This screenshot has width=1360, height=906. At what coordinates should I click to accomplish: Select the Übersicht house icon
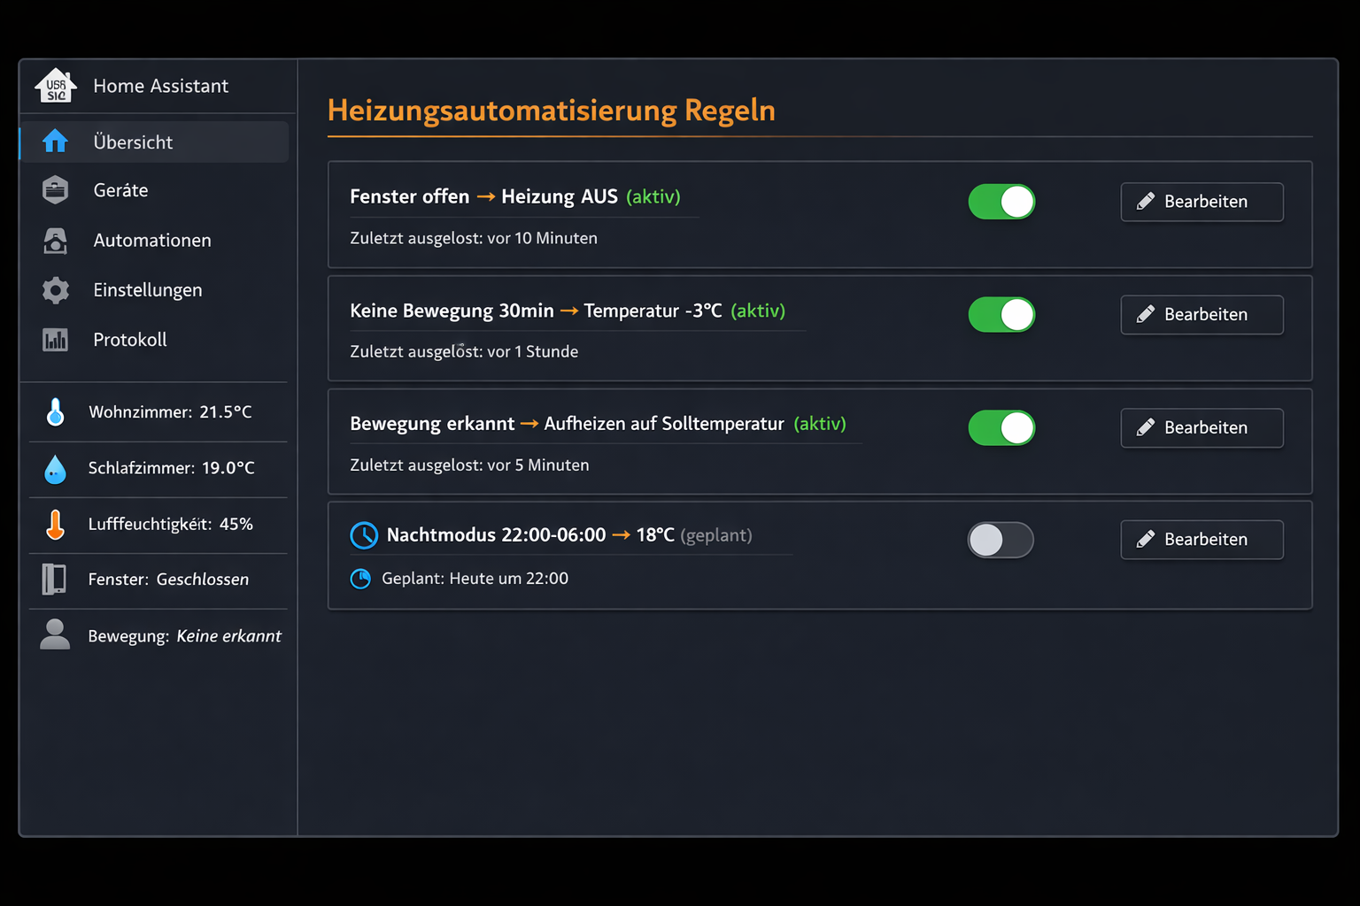tap(55, 141)
